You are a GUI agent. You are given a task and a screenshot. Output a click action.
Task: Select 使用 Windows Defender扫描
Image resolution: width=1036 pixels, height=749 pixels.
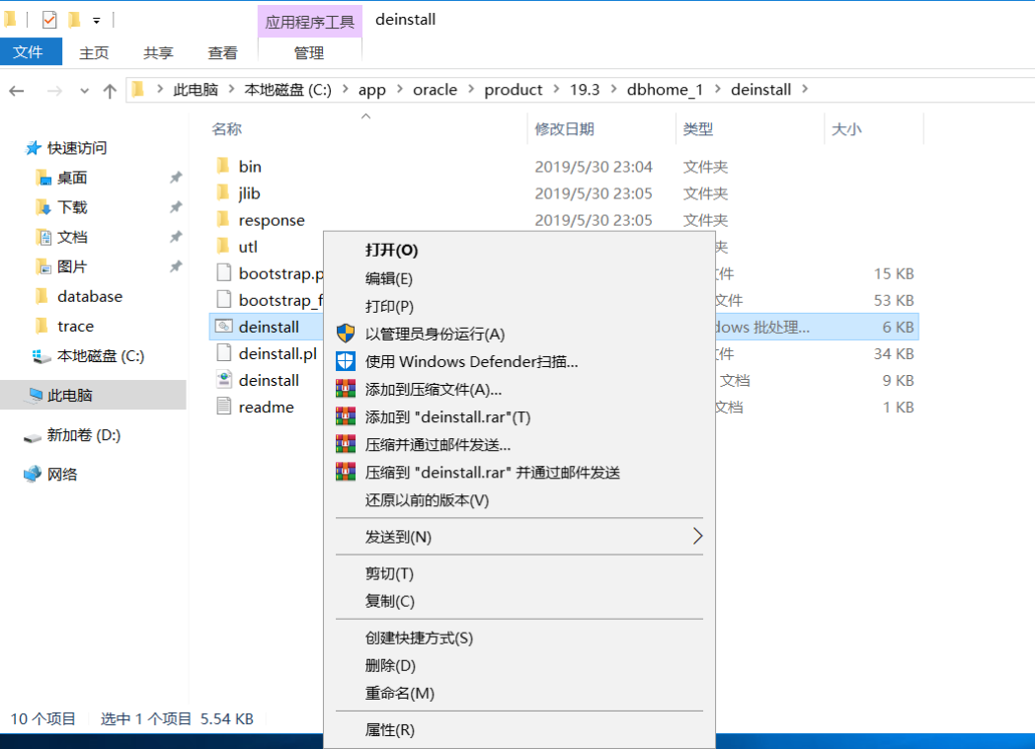(x=519, y=361)
